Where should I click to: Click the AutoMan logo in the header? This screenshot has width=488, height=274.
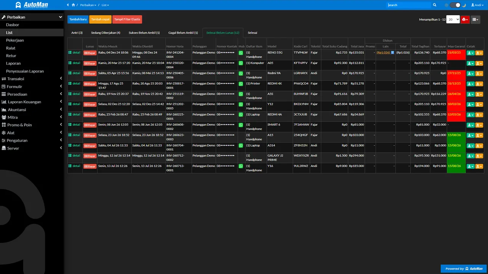[x=32, y=5]
